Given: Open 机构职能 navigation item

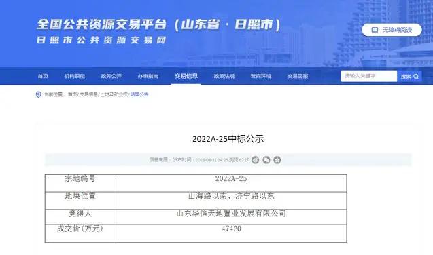Looking at the screenshot, I should coord(75,76).
